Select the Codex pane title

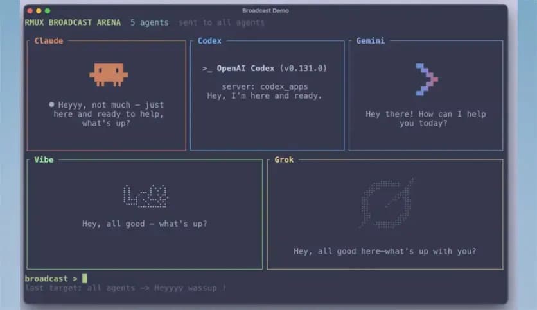pyautogui.click(x=209, y=40)
